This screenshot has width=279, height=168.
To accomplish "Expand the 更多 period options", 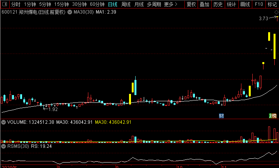I will coord(170,4).
